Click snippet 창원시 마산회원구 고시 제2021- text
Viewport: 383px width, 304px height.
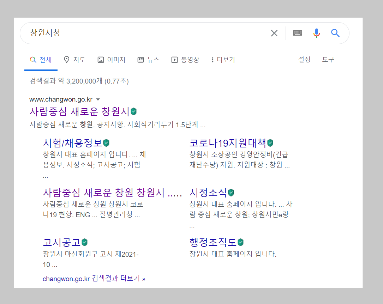coord(91,254)
